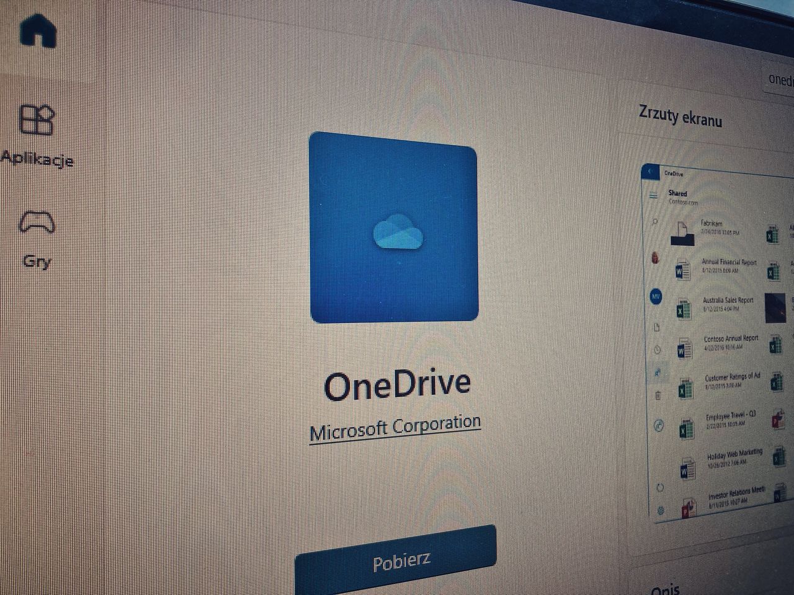Click the Shared heading in screenshot
This screenshot has height=595, width=794.
[x=677, y=193]
